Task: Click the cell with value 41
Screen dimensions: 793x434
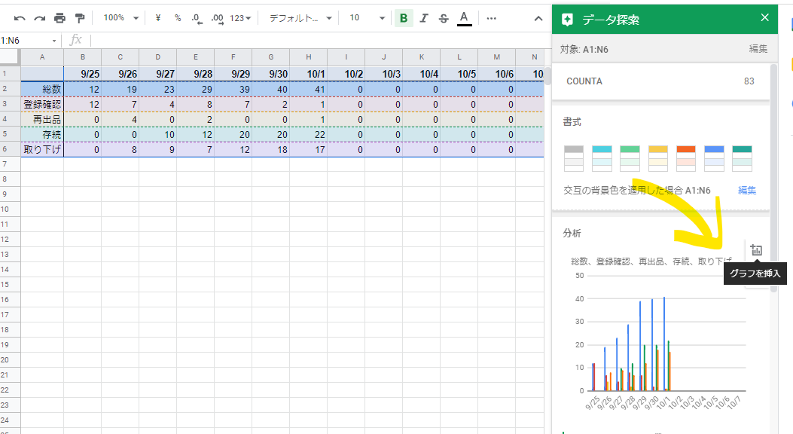Action: tap(309, 89)
